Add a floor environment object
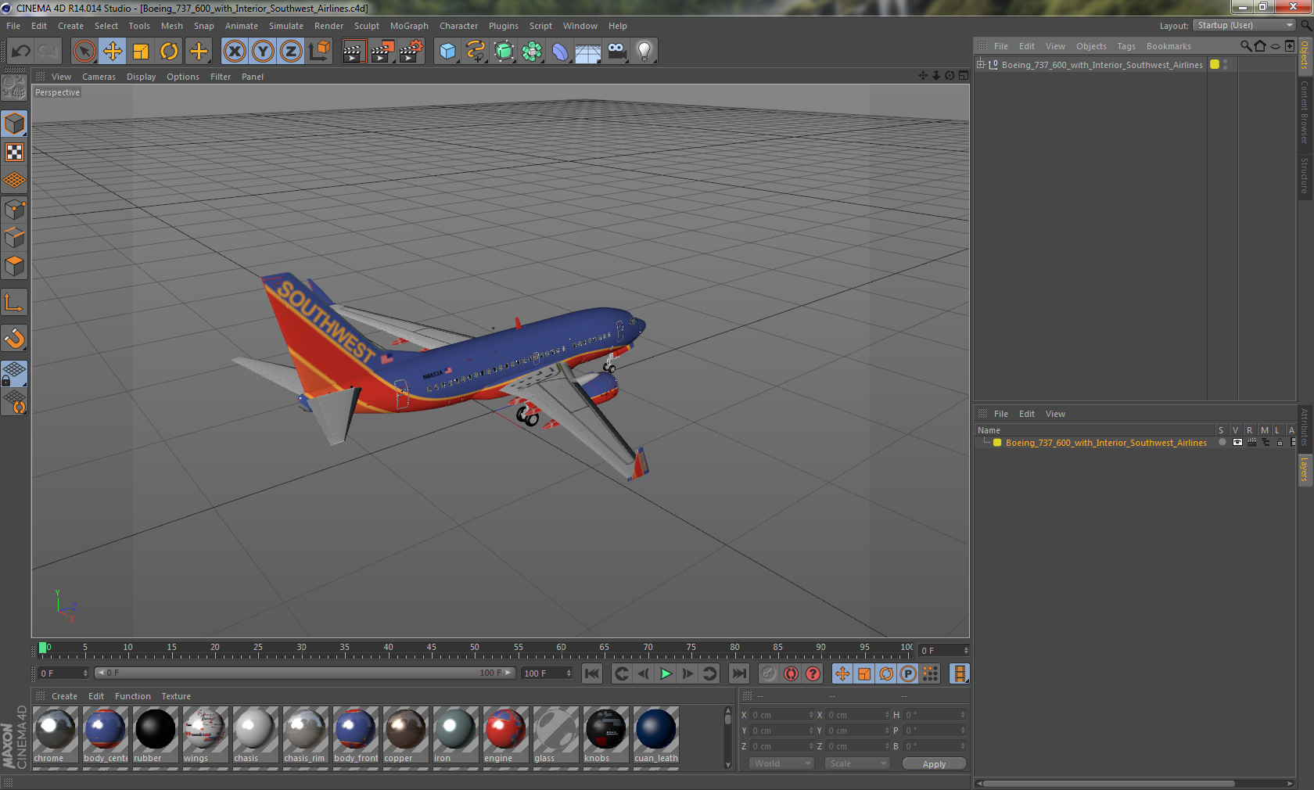 pyautogui.click(x=588, y=52)
